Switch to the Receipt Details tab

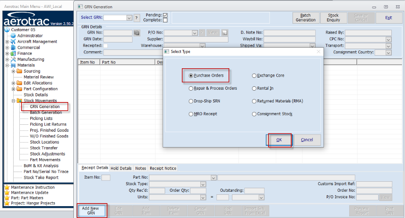[94, 168]
